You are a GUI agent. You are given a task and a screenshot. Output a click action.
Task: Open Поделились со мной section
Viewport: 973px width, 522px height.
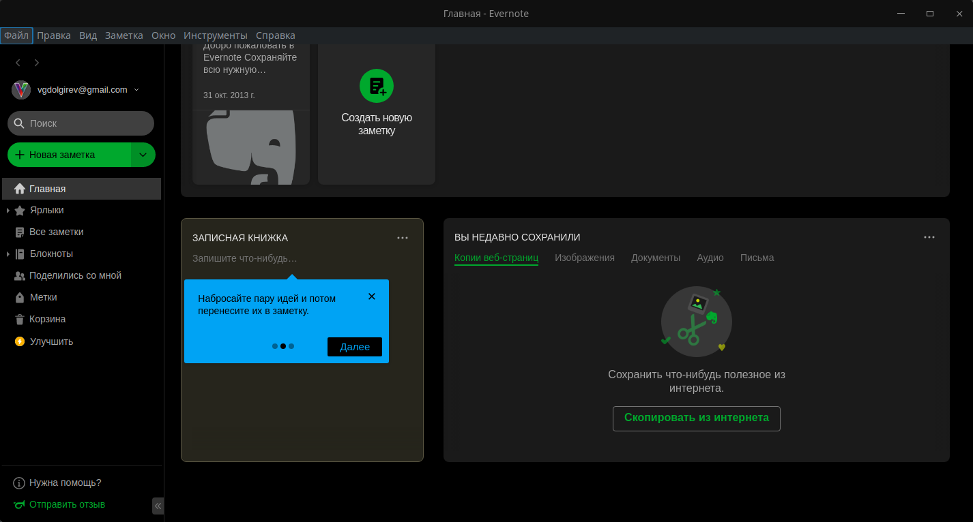pyautogui.click(x=75, y=276)
